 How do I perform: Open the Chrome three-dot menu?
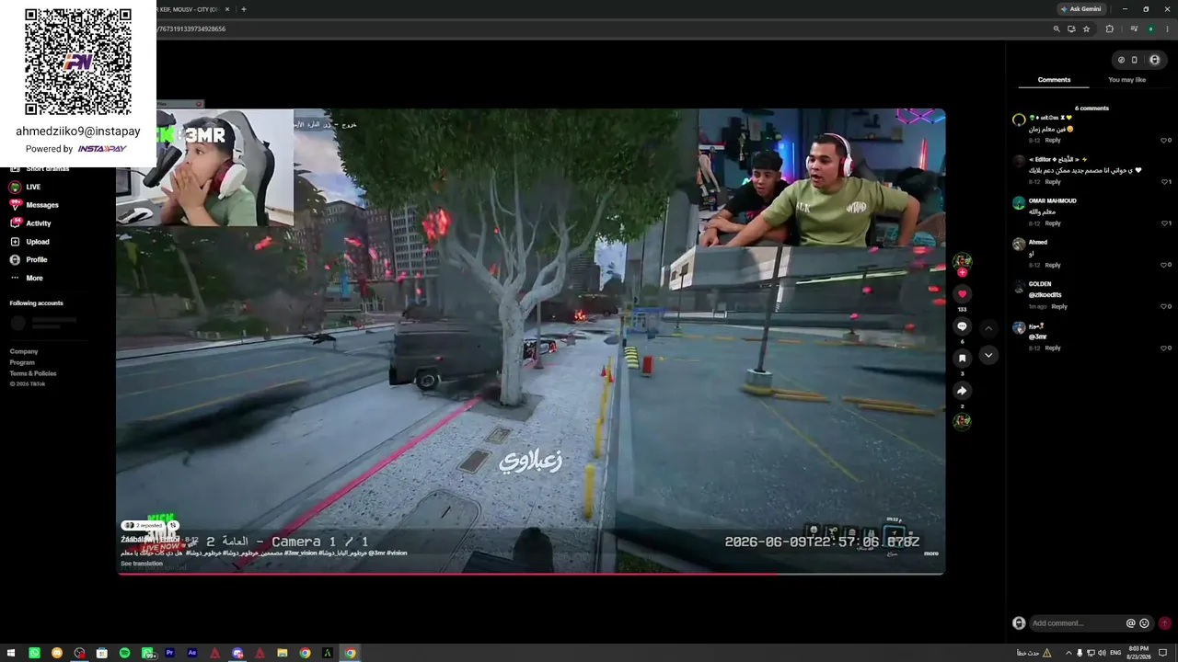pos(1167,29)
